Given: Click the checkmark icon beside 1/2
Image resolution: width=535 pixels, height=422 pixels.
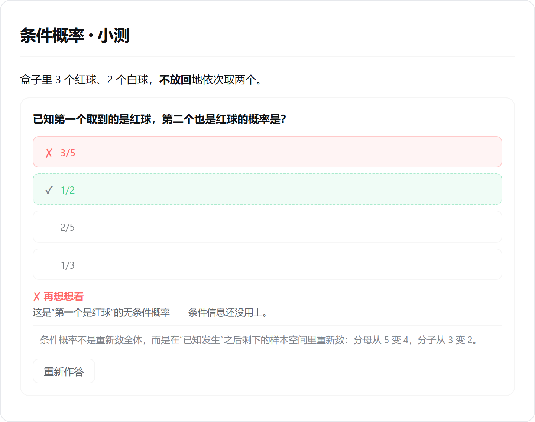Looking at the screenshot, I should 49,190.
